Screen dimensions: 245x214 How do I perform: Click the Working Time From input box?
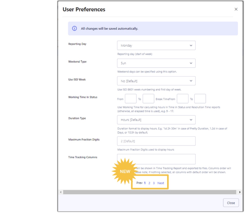(x=130, y=99)
